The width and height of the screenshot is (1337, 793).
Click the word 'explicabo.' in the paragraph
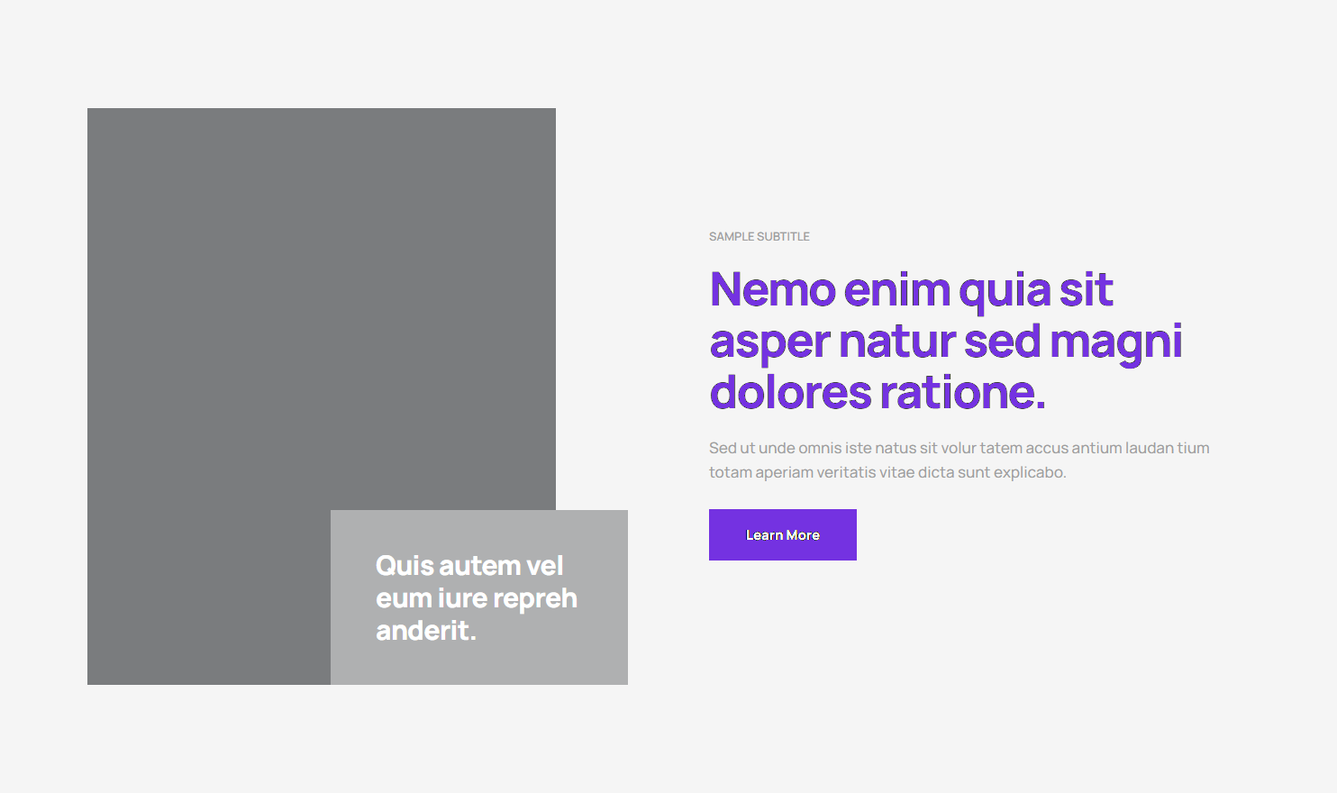pyautogui.click(x=1029, y=472)
